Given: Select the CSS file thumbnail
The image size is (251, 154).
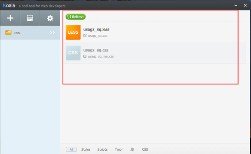Looking at the screenshot, I should point(73,53).
